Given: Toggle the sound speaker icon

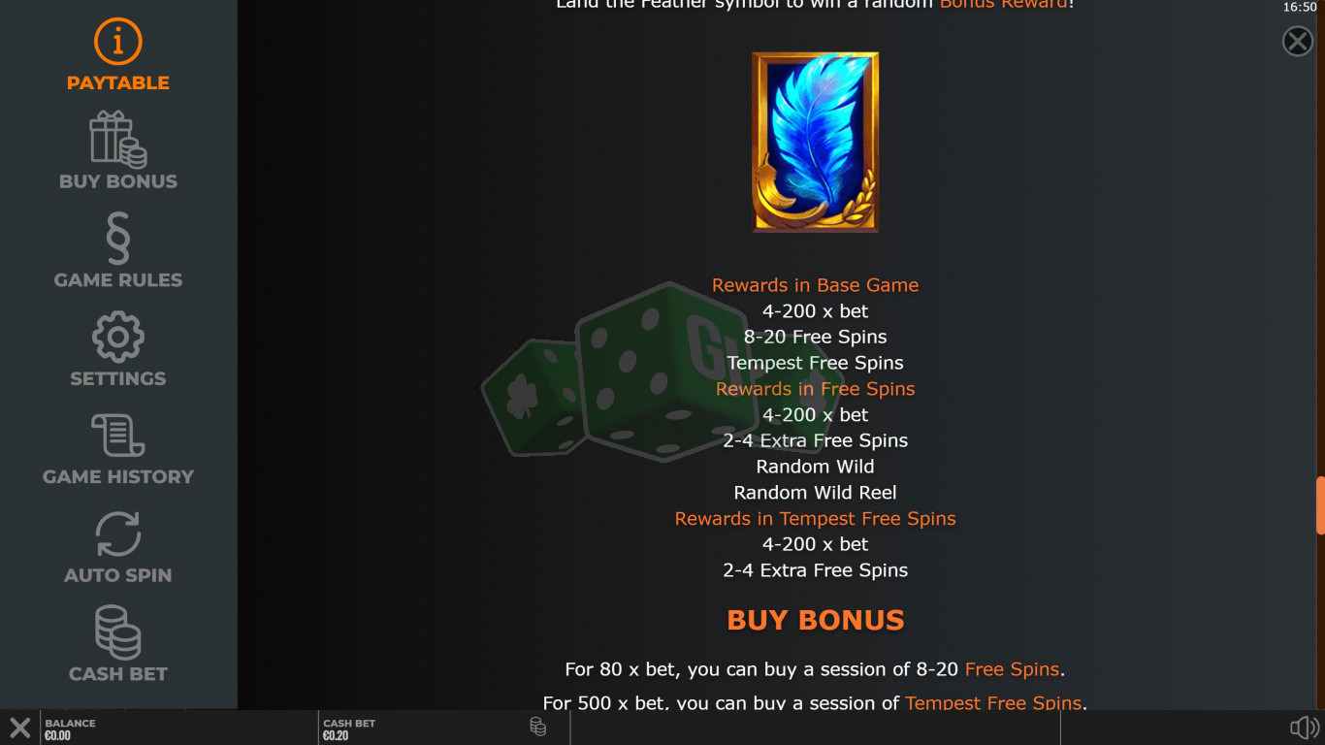Looking at the screenshot, I should (1305, 728).
